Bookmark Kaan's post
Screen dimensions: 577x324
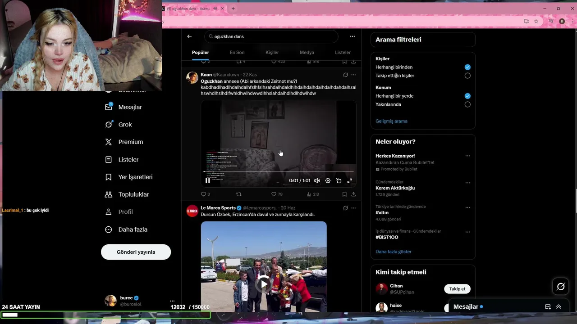click(344, 194)
